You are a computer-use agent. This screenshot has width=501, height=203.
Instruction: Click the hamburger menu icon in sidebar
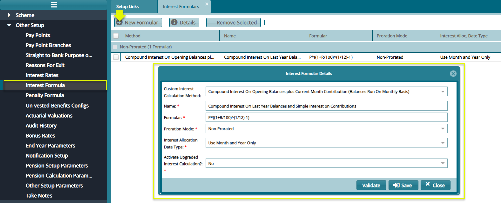[54, 5]
